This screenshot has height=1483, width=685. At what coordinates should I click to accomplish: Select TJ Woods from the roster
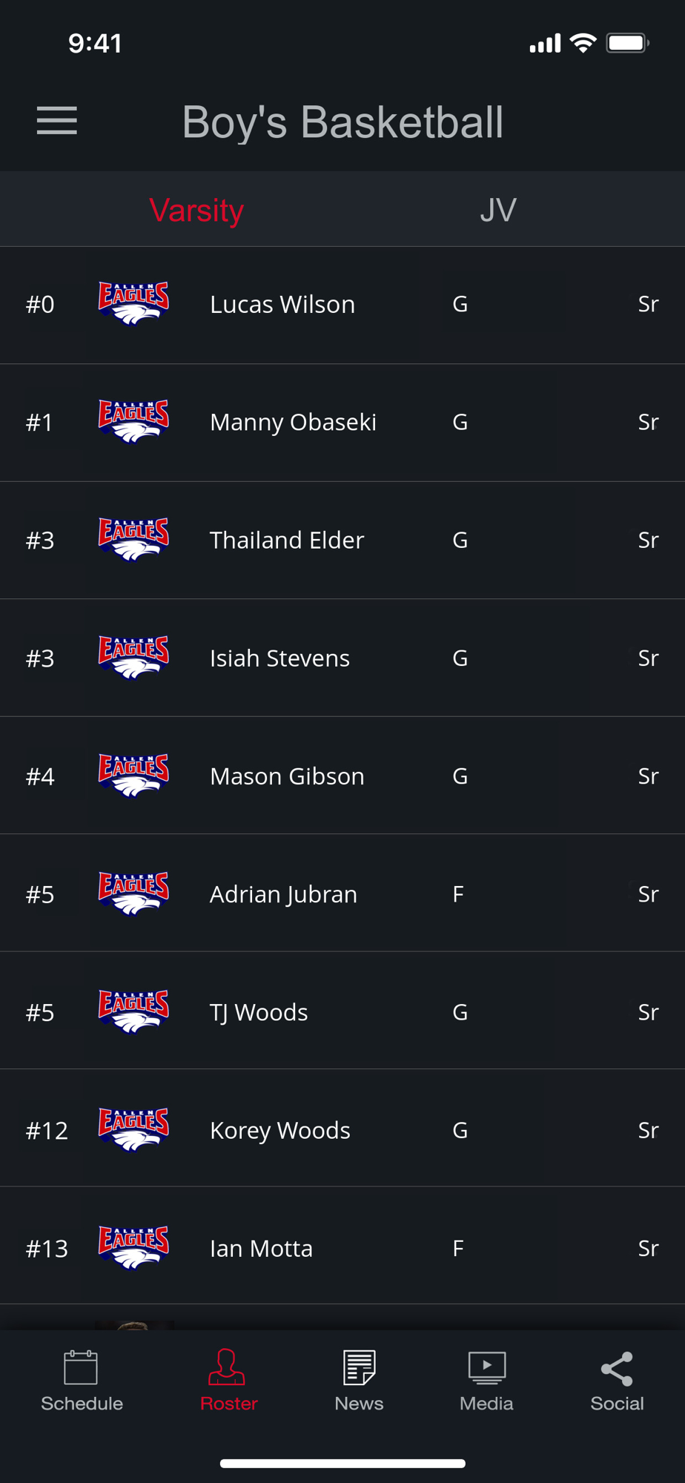coord(342,1011)
